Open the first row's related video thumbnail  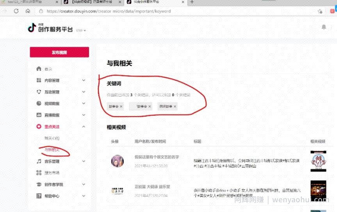[318, 161]
